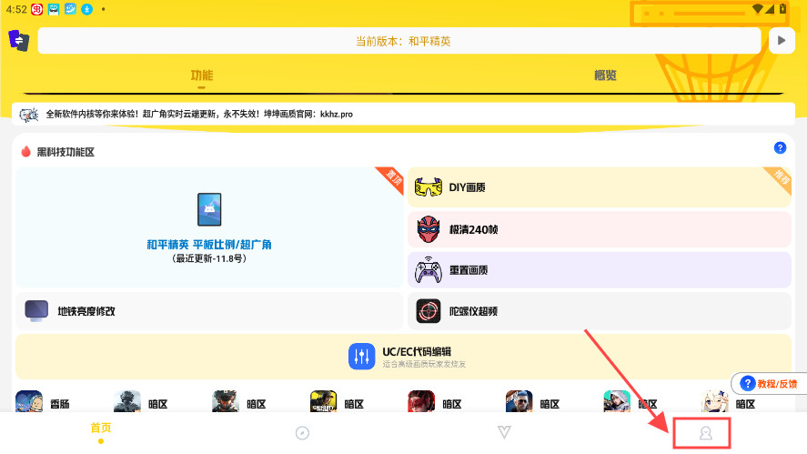Click the 推荐 corner ribbon on DIY画质 card

[781, 178]
